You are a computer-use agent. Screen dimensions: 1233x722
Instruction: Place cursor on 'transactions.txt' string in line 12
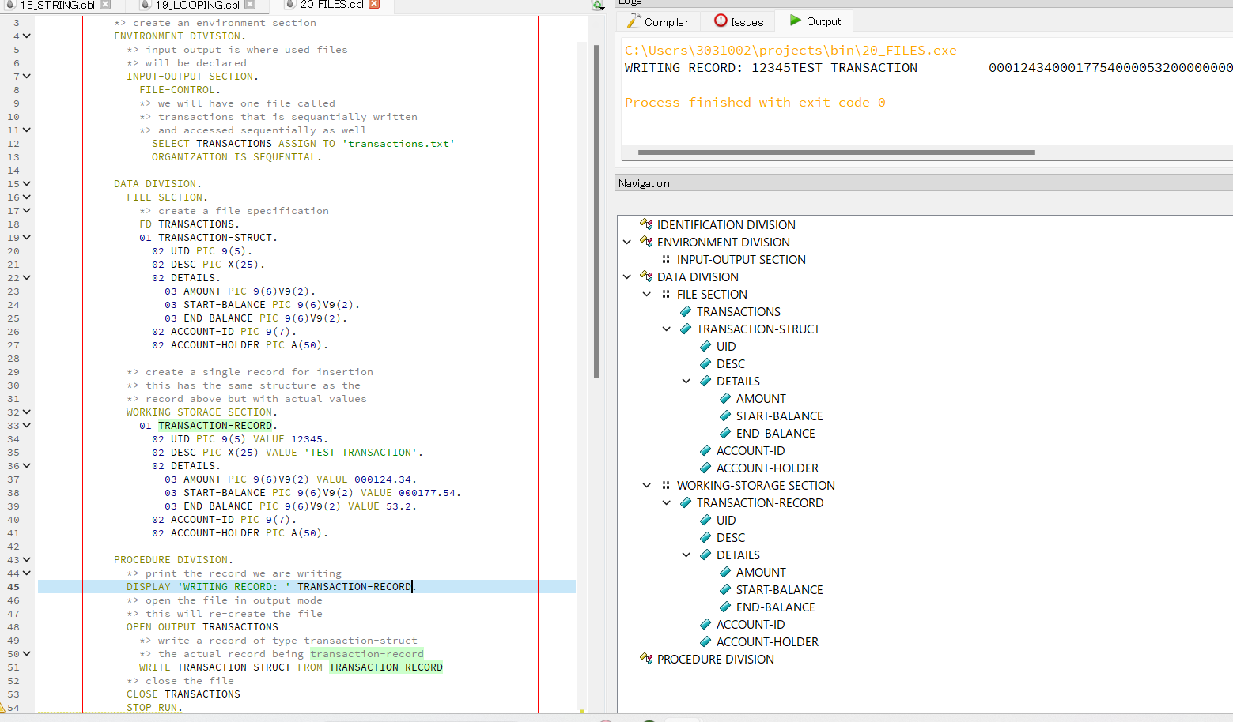click(x=399, y=144)
